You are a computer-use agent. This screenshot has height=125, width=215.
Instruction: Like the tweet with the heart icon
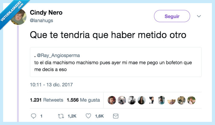click(x=88, y=116)
